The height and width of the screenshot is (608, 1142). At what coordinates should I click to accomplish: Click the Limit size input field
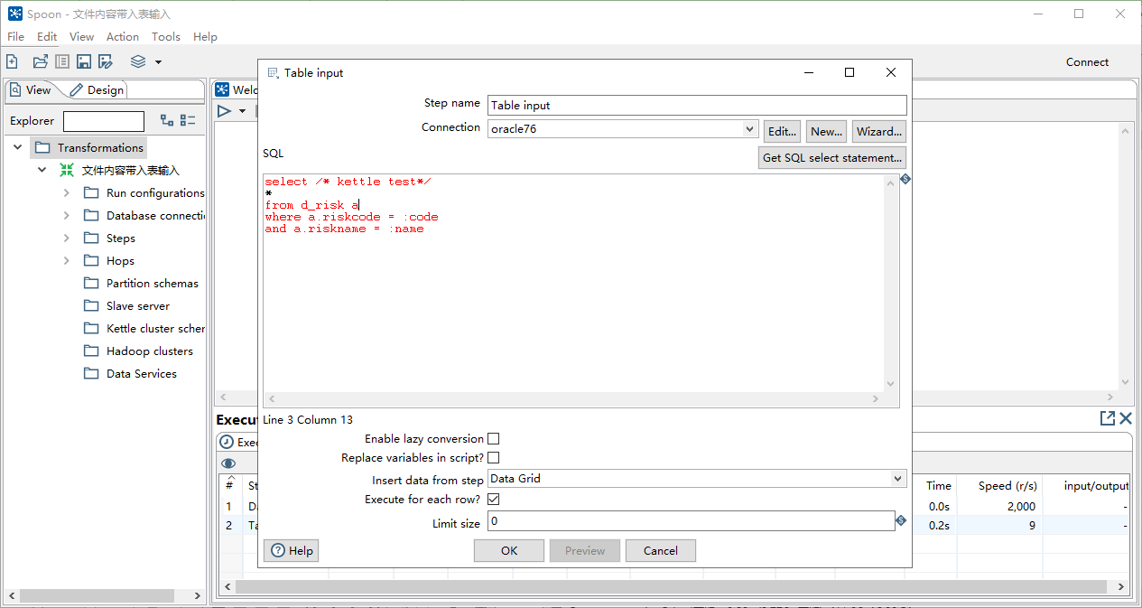pyautogui.click(x=692, y=521)
